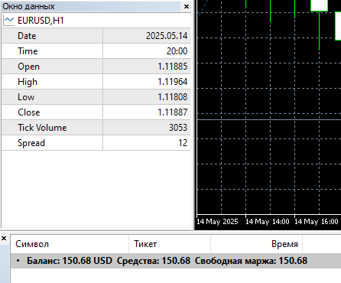The height and width of the screenshot is (283, 341).
Task: Click the Open price value 1.11885
Action: [x=172, y=67]
